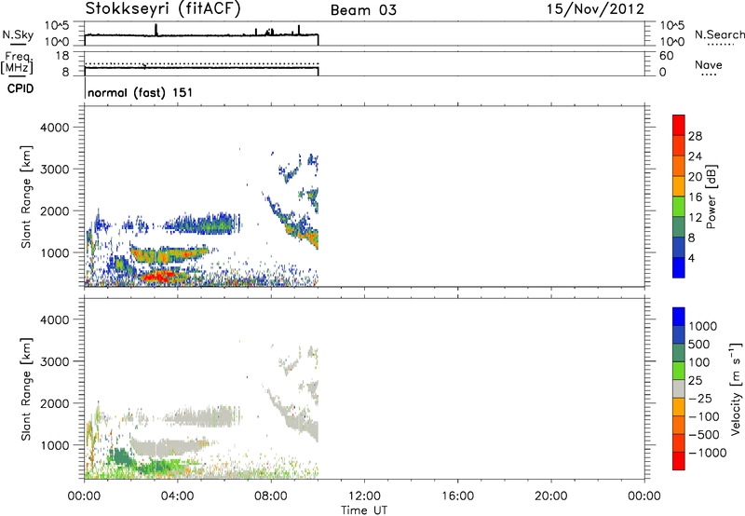Click the Slant Range label of power panel
The height and width of the screenshot is (516, 745).
coord(26,197)
